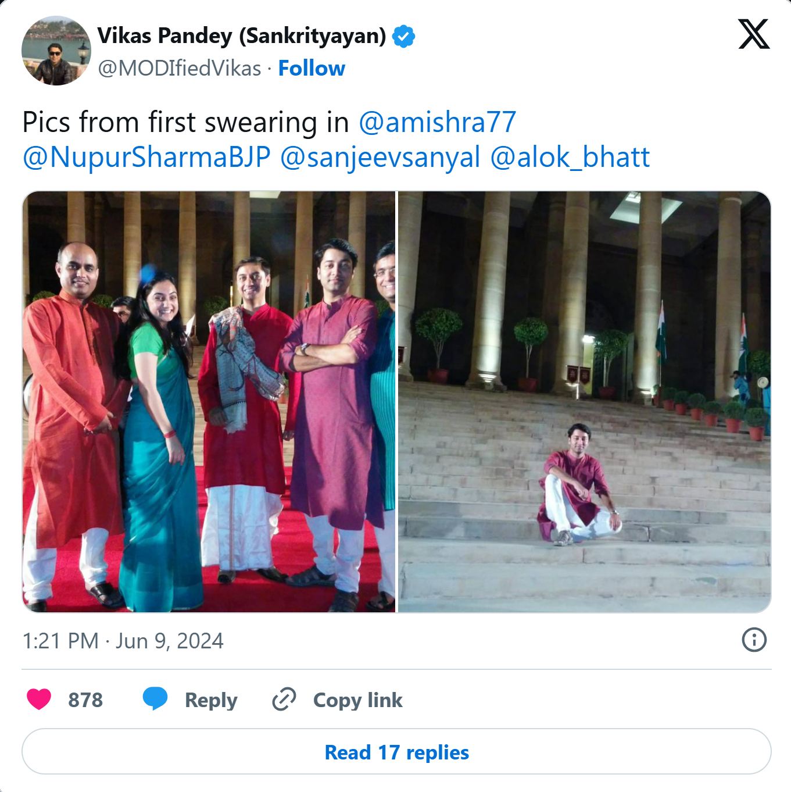Screen dimensions: 791x792
Task: Read 17 replies button
Action: 396,752
